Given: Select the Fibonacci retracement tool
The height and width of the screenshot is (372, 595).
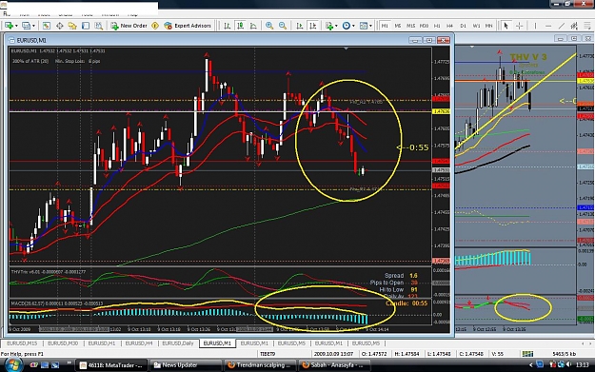Looking at the screenshot, I should pyautogui.click(x=587, y=26).
